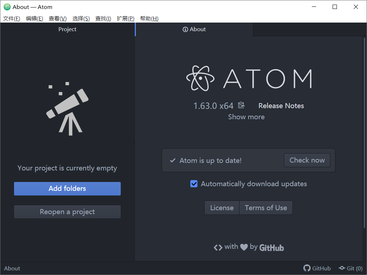Click the Check now button
The height and width of the screenshot is (275, 367).
click(x=307, y=160)
